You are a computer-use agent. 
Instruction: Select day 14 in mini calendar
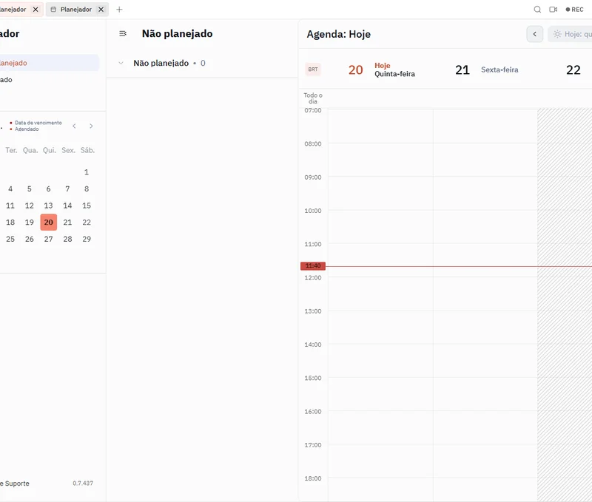67,206
